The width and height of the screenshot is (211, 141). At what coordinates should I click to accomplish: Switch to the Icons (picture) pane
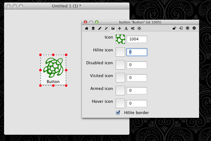pyautogui.click(x=113, y=28)
